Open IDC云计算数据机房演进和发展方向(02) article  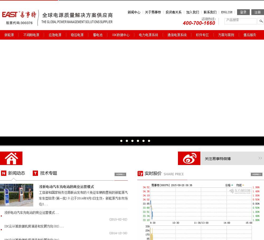[34, 226]
